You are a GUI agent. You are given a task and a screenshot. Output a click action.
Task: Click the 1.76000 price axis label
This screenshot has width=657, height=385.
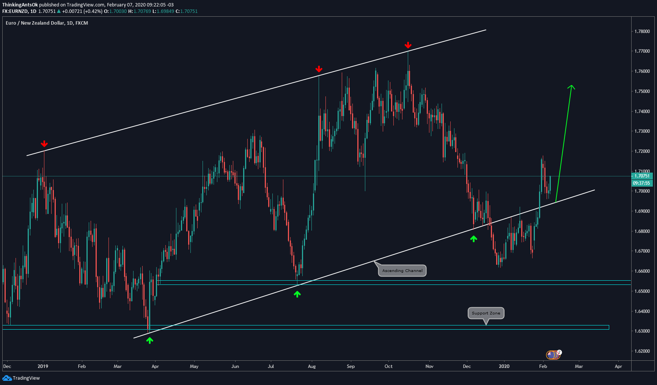coord(642,71)
